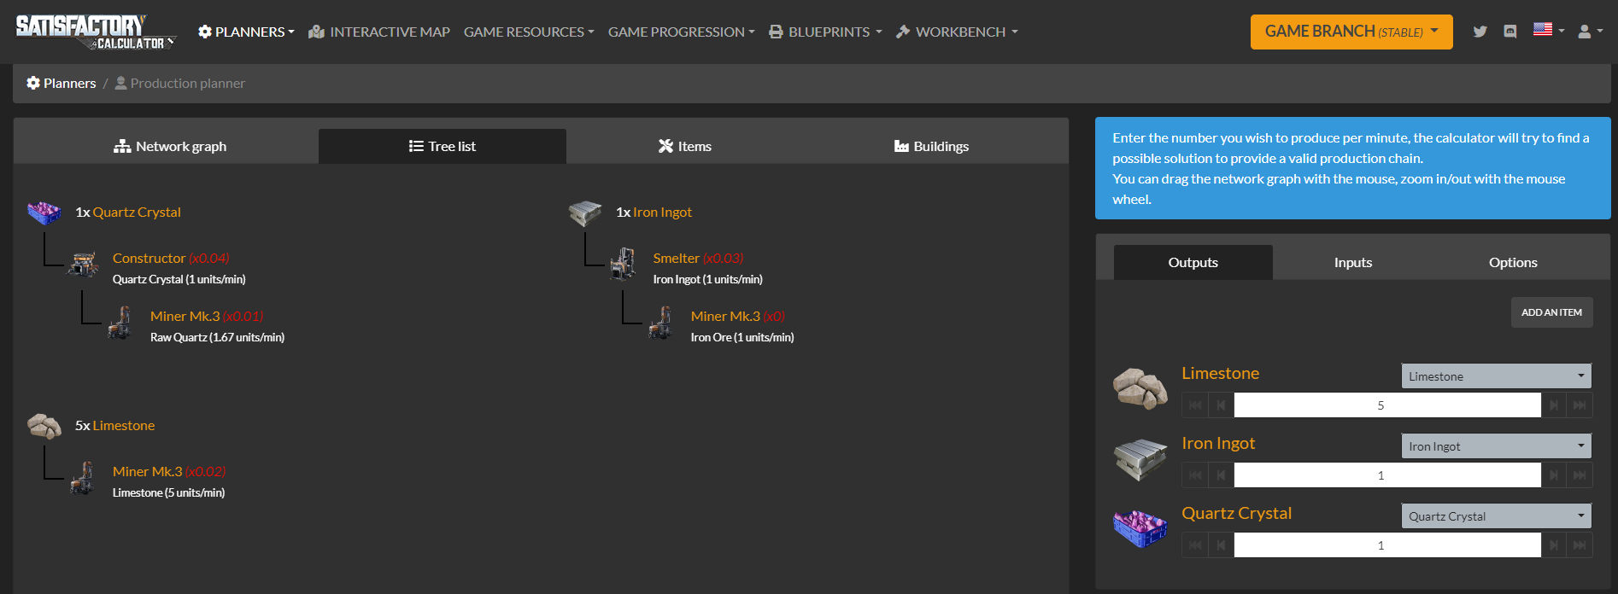1618x594 pixels.
Task: Click Miner icon beside Limestone output
Action: point(83,478)
